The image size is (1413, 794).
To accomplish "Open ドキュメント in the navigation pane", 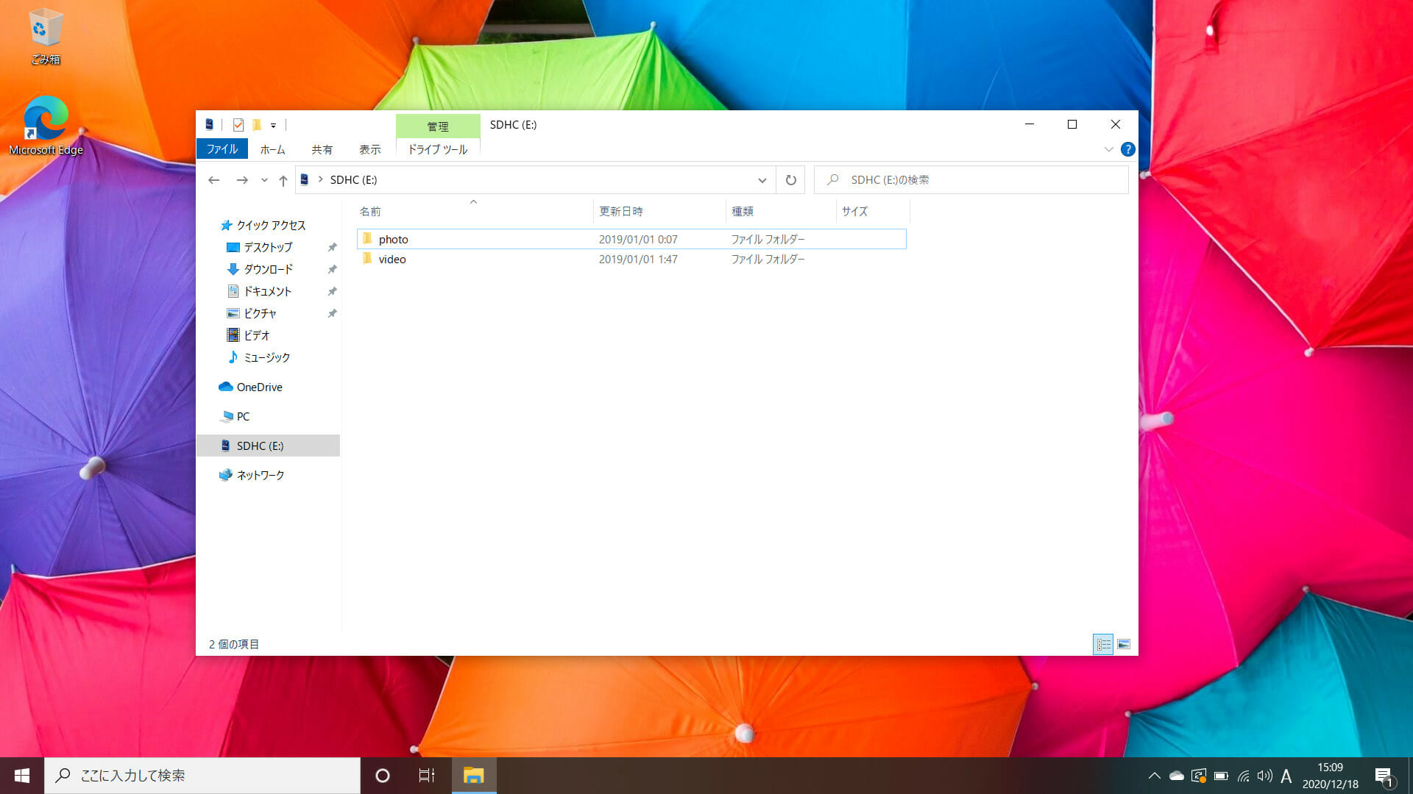I will [267, 292].
